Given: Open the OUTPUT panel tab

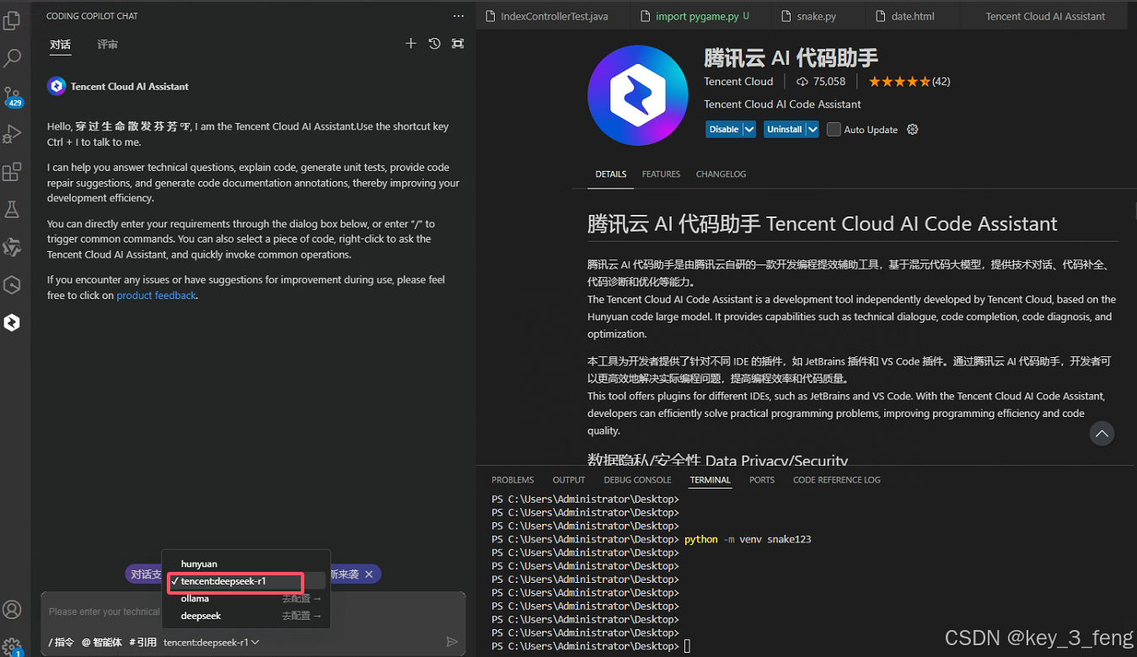Looking at the screenshot, I should pyautogui.click(x=569, y=480).
